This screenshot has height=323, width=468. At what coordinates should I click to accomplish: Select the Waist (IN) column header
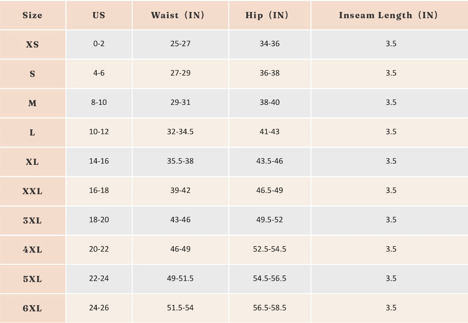[x=177, y=15]
